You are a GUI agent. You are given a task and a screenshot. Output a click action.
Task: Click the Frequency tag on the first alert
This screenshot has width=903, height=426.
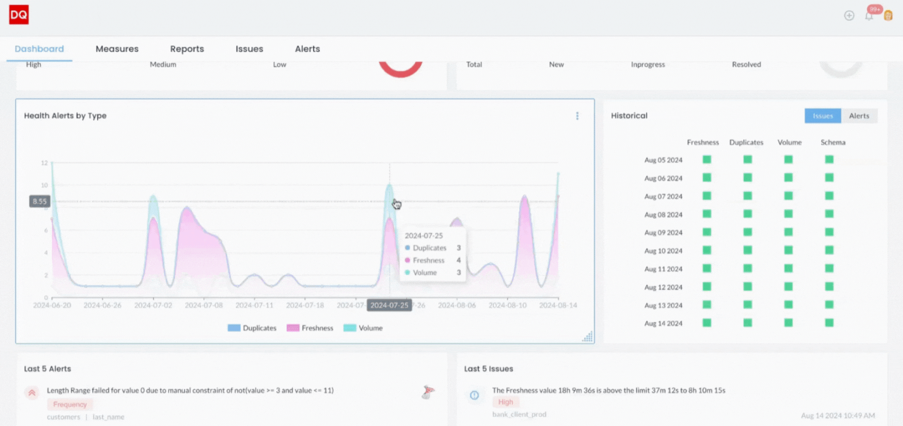[70, 404]
